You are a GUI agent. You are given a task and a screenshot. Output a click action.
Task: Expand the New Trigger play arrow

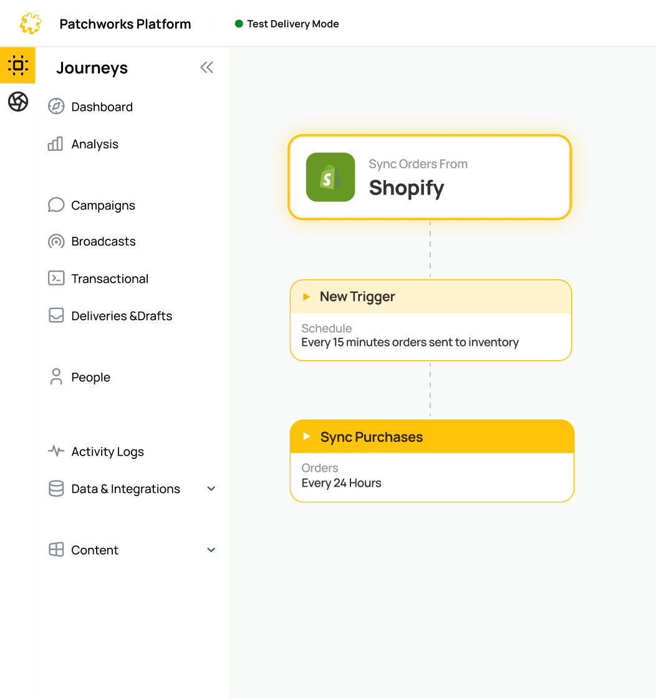point(306,297)
